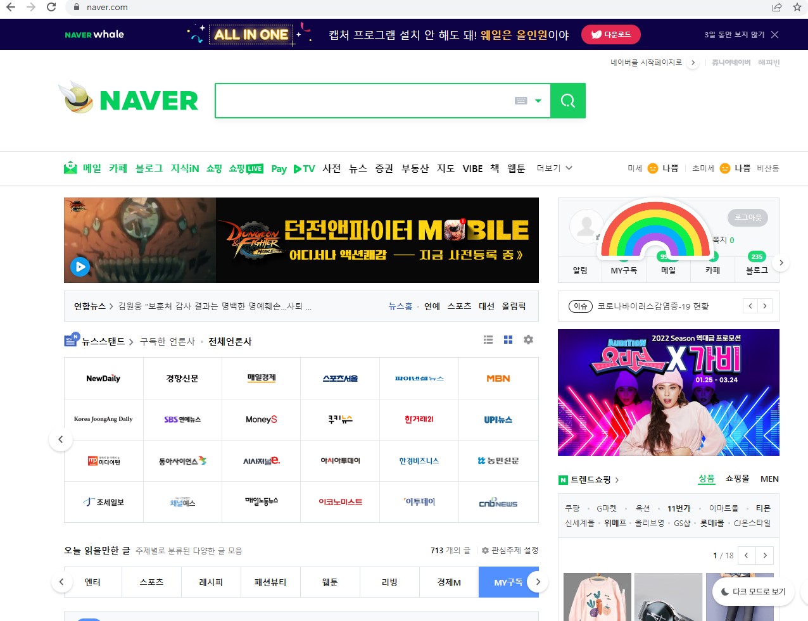The height and width of the screenshot is (621, 808).
Task: Click the 로그아웃 logout button
Action: coord(748,217)
